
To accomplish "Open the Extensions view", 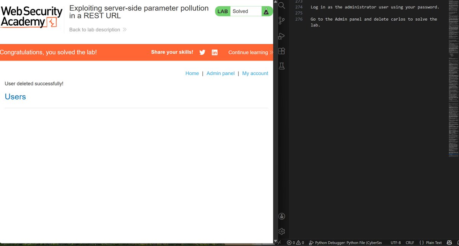I will click(x=282, y=51).
